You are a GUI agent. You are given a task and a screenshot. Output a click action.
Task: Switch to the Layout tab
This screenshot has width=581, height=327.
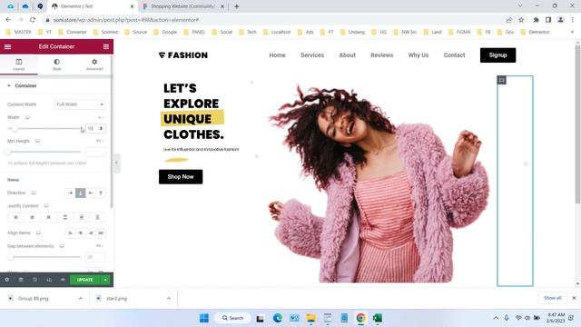(19, 64)
